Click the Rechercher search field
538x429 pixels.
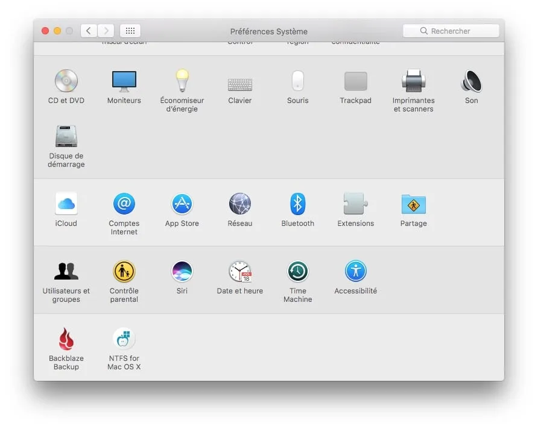point(451,31)
